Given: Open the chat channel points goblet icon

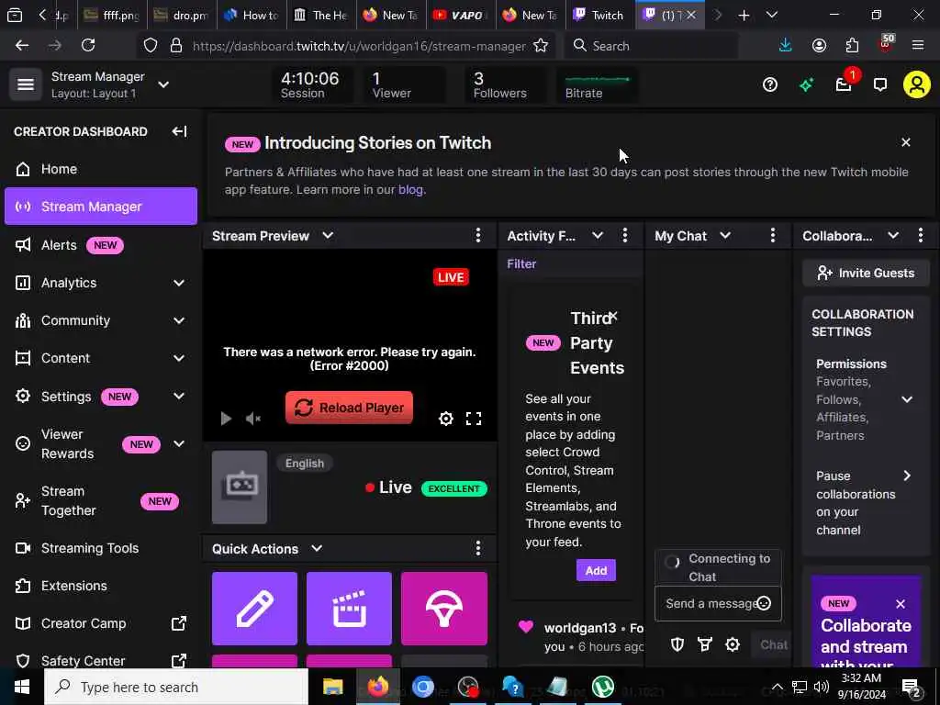Looking at the screenshot, I should click(705, 644).
